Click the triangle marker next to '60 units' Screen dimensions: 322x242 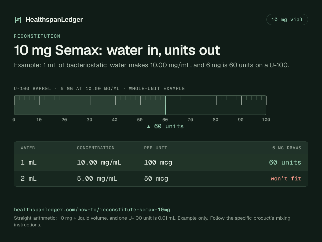pyautogui.click(x=149, y=127)
